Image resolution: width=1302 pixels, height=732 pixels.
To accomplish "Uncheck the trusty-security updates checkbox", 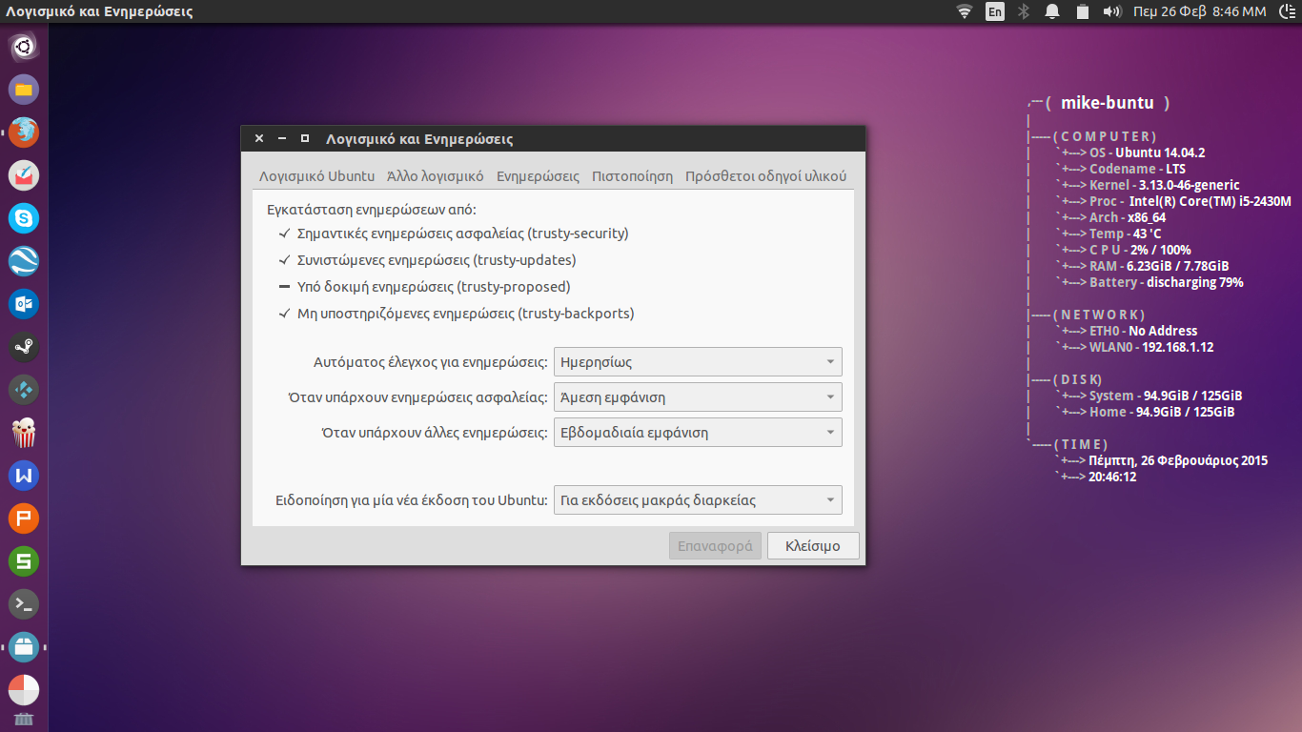I will pos(284,234).
